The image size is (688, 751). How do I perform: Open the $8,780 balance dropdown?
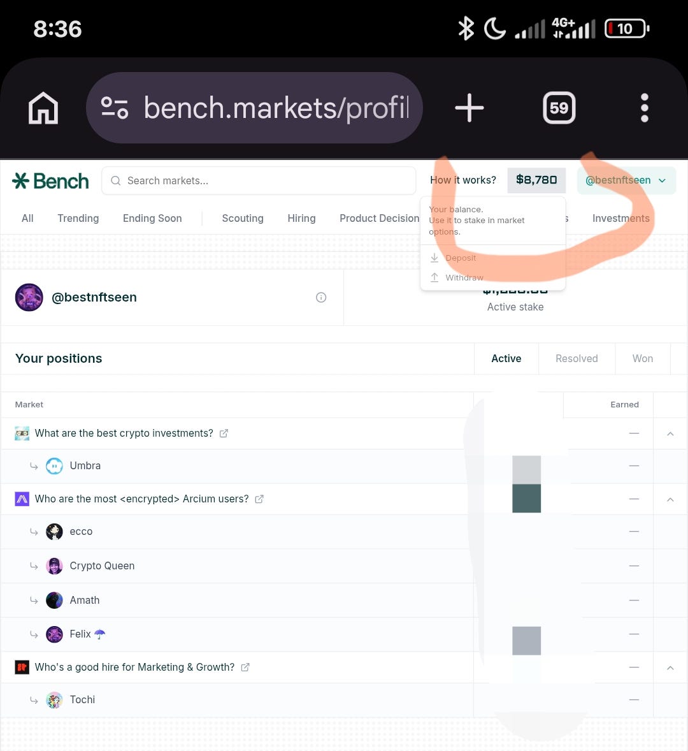(536, 180)
